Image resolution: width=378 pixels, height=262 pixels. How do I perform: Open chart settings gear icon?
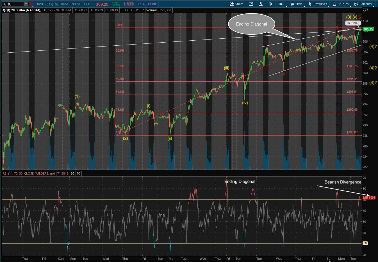pyautogui.click(x=271, y=4)
